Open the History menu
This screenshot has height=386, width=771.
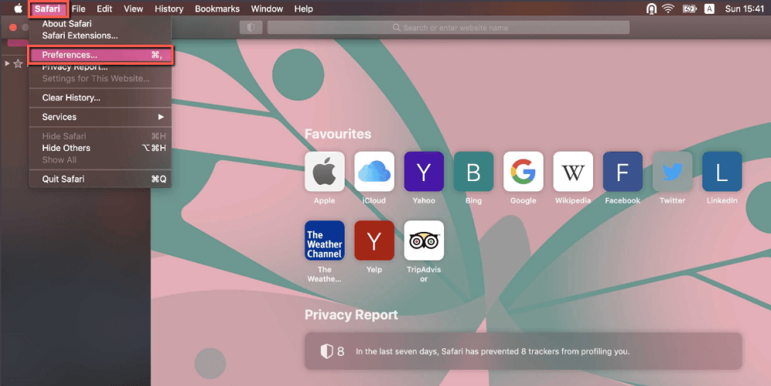(169, 8)
